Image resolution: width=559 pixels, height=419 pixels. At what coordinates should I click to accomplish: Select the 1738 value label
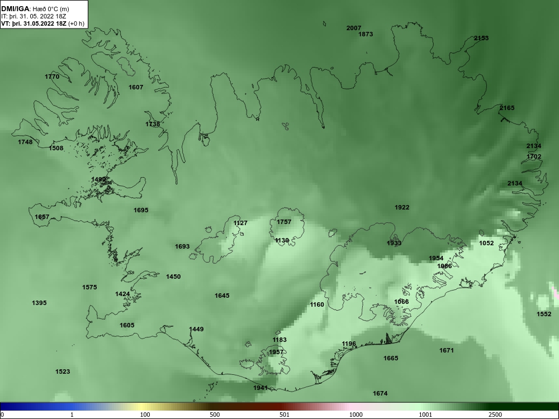click(x=153, y=124)
